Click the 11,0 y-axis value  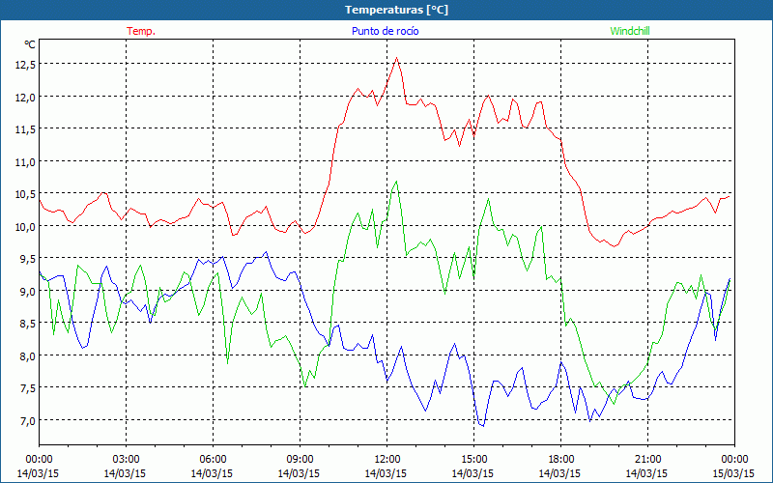[x=26, y=161]
